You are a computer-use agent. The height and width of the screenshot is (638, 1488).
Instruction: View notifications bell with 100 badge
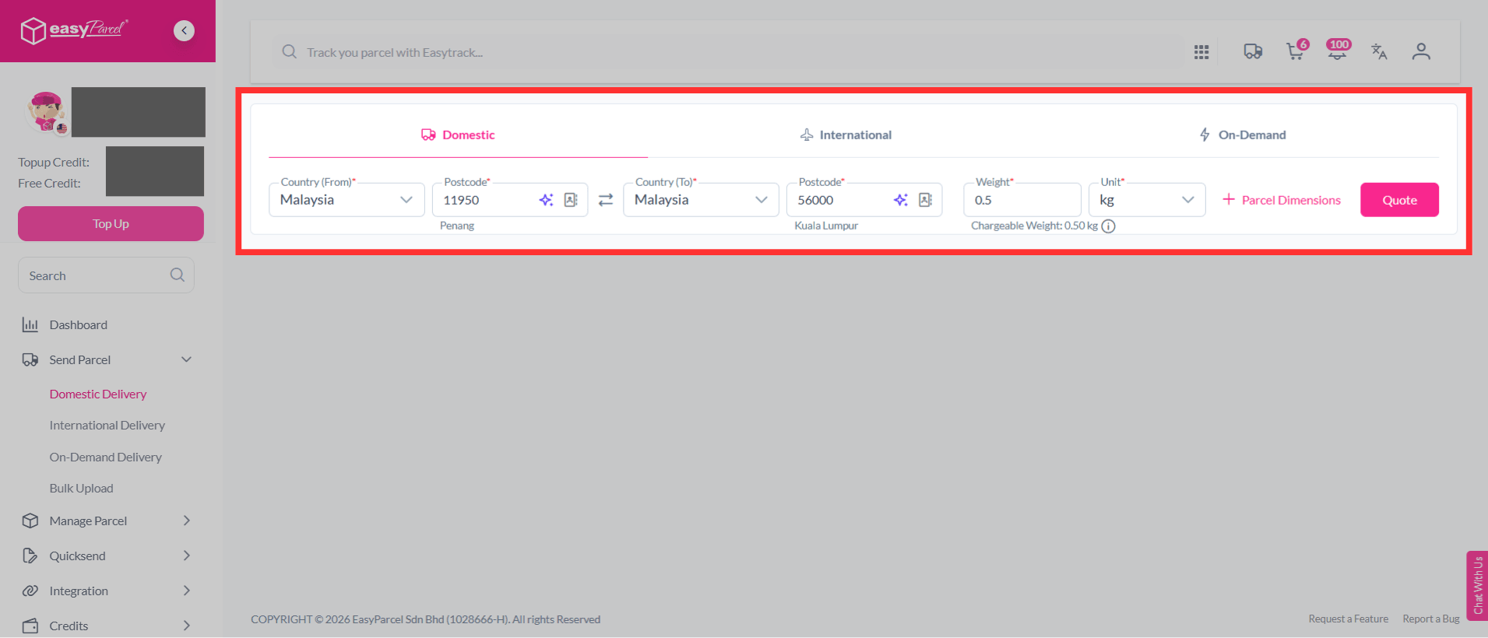(1338, 51)
